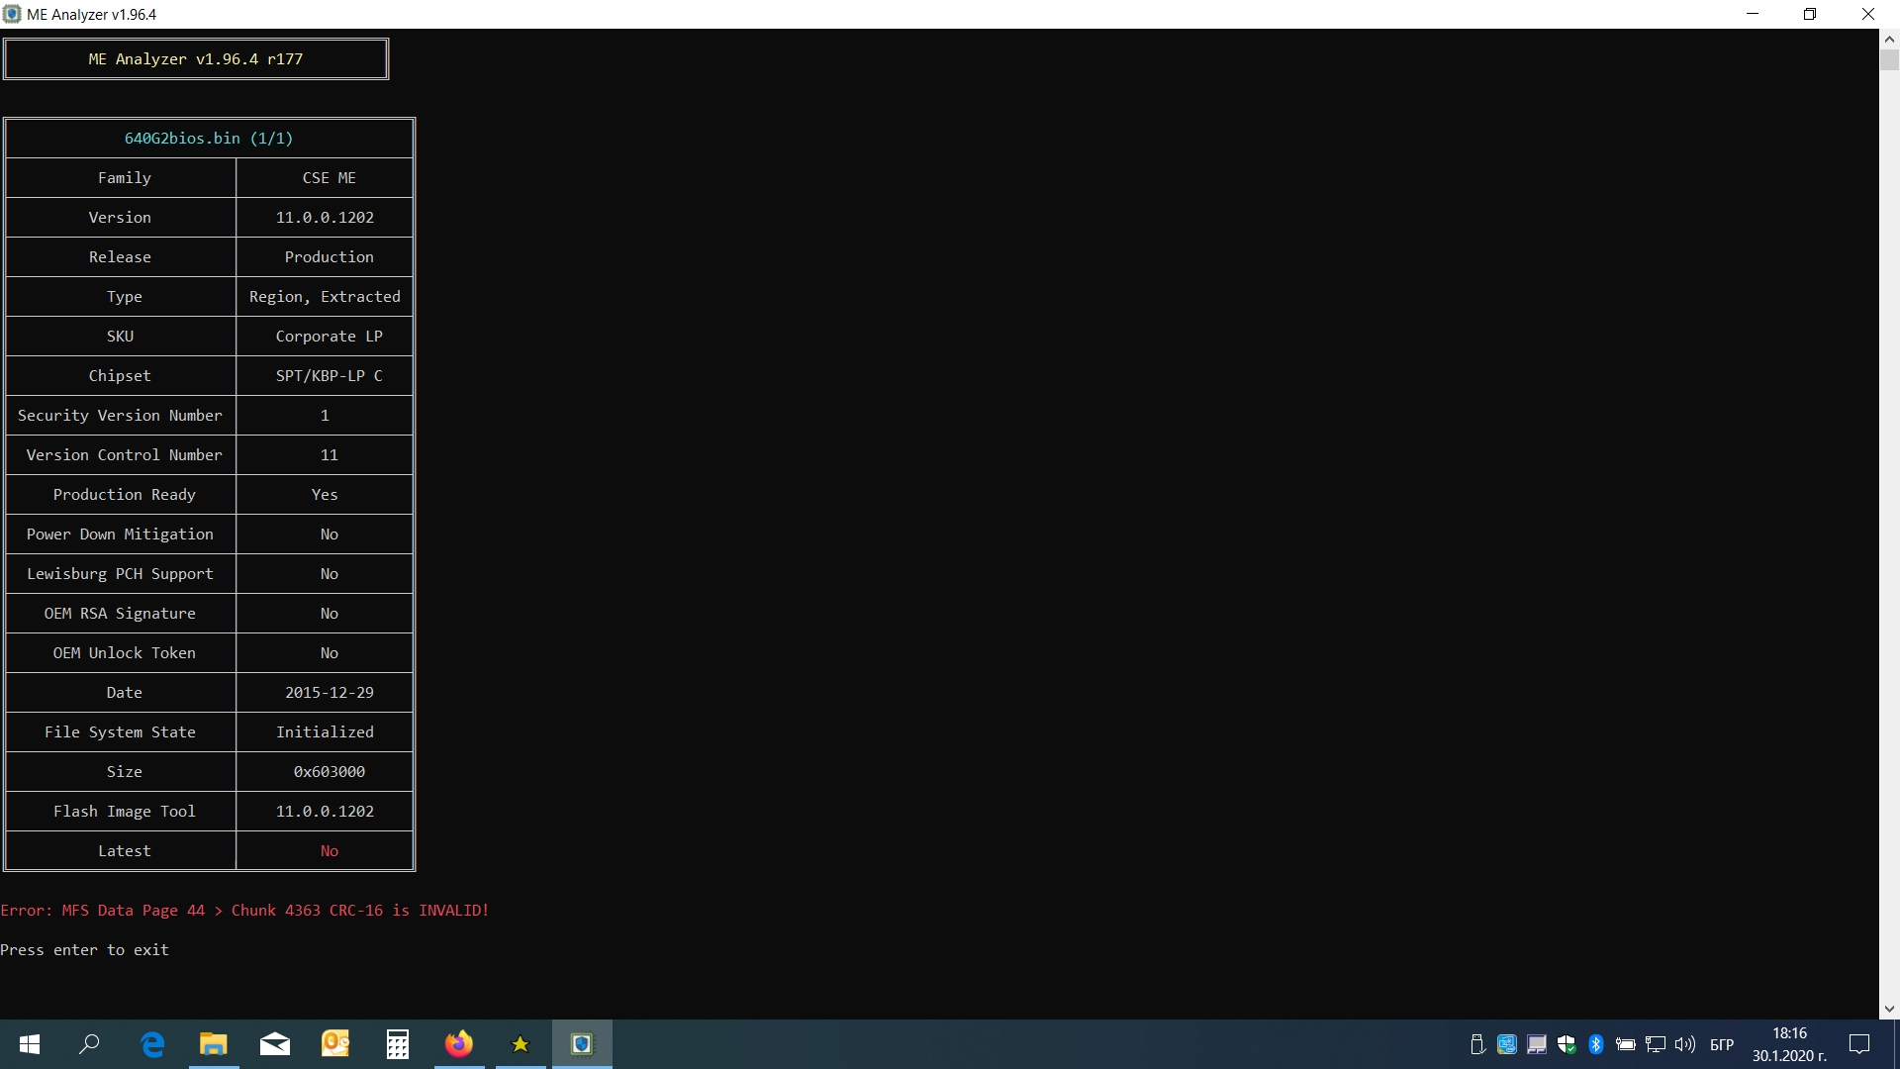This screenshot has width=1900, height=1069.
Task: Open the volume speaker tray control
Action: pos(1684,1044)
